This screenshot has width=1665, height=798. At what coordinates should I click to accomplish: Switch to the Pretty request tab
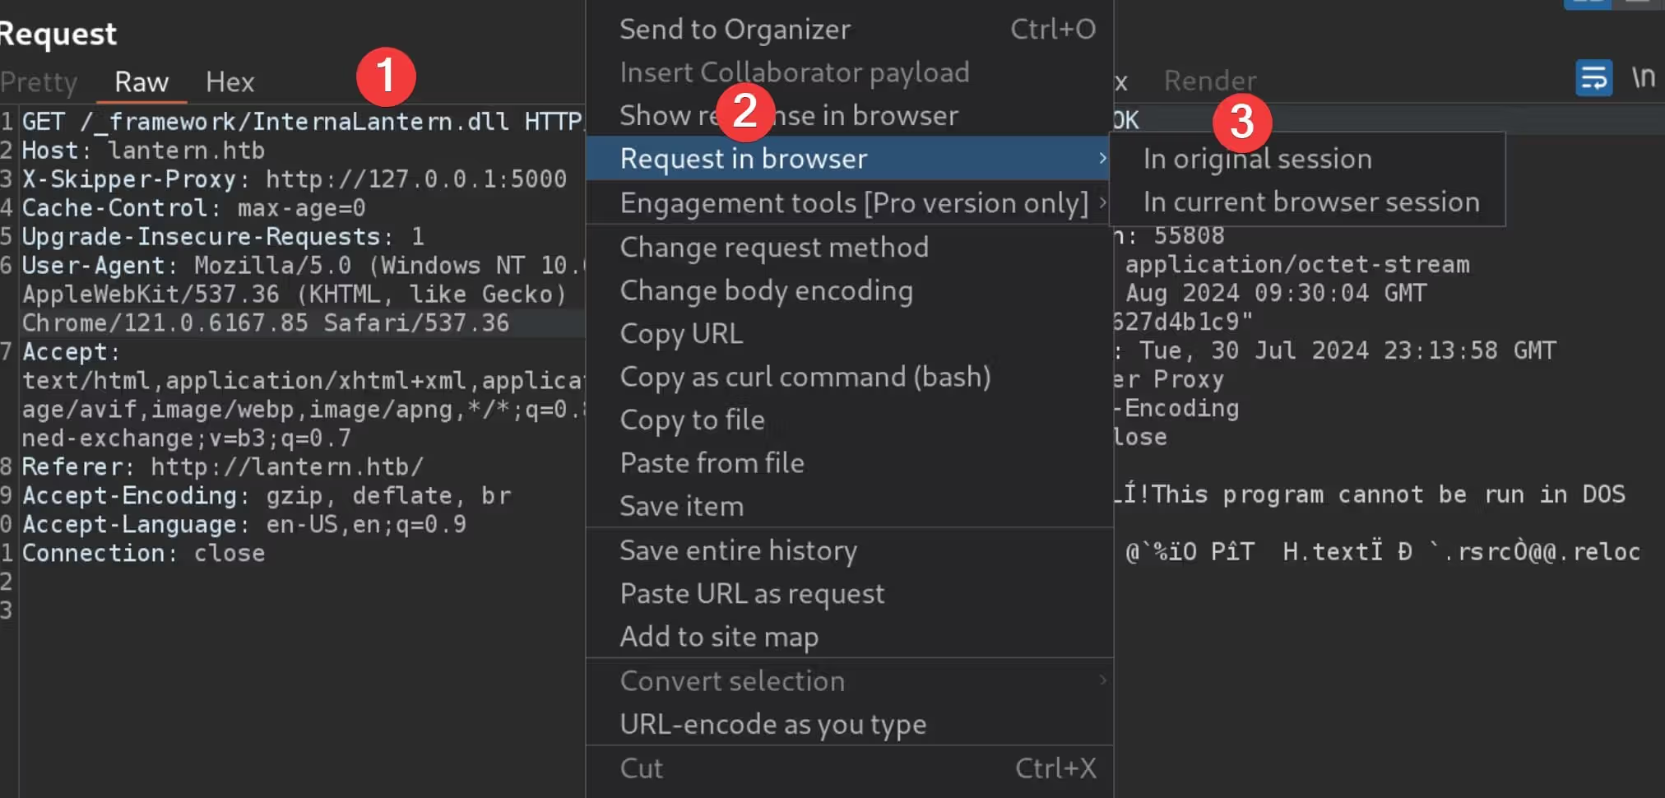pyautogui.click(x=39, y=82)
